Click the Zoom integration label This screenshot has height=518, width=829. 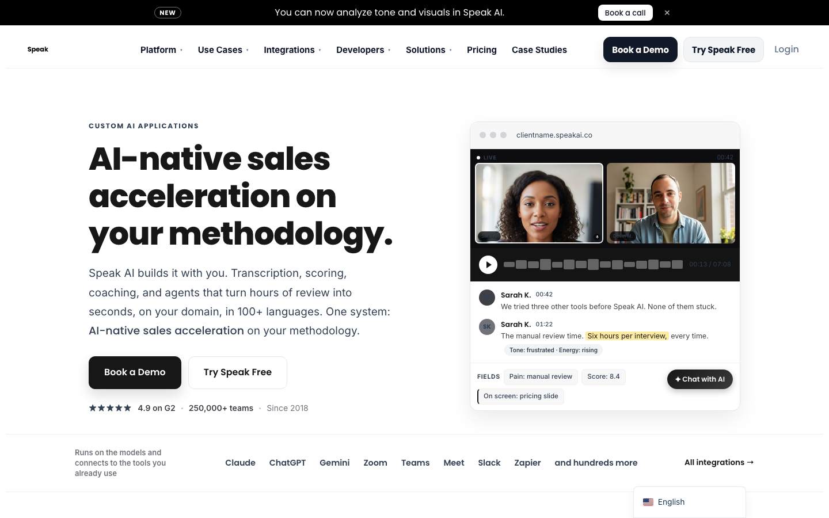tap(375, 463)
